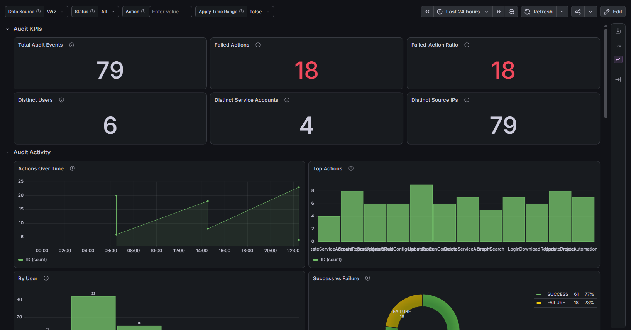
Task: Click info icon beside Failed-Action Ratio
Action: tap(467, 45)
